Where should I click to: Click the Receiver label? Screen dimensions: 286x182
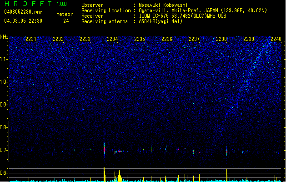pyautogui.click(x=92, y=16)
